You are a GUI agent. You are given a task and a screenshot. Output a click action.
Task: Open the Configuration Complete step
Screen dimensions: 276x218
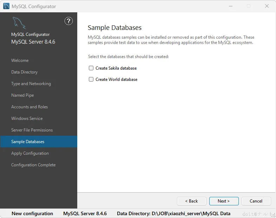33,165
